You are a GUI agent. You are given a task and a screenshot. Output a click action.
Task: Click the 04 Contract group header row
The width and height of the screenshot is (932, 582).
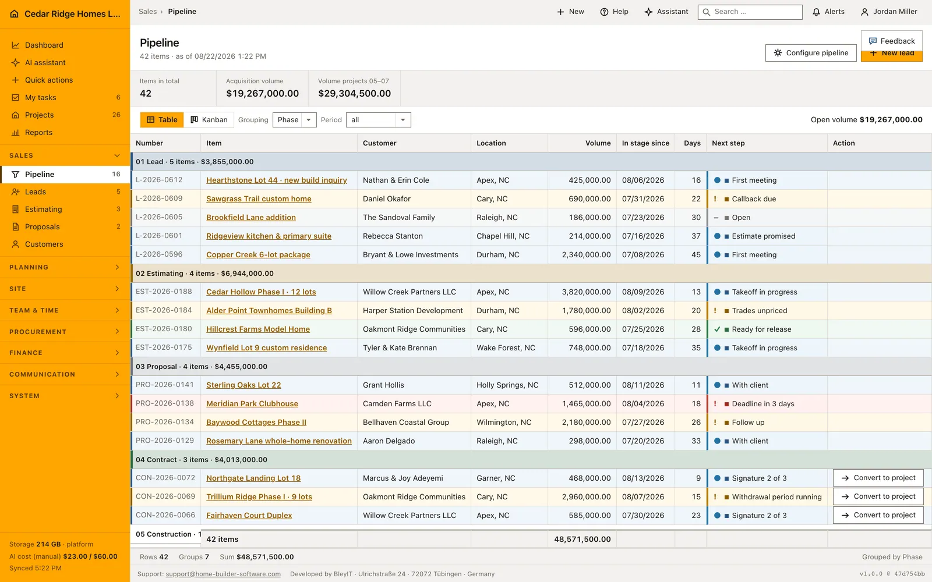click(x=531, y=460)
